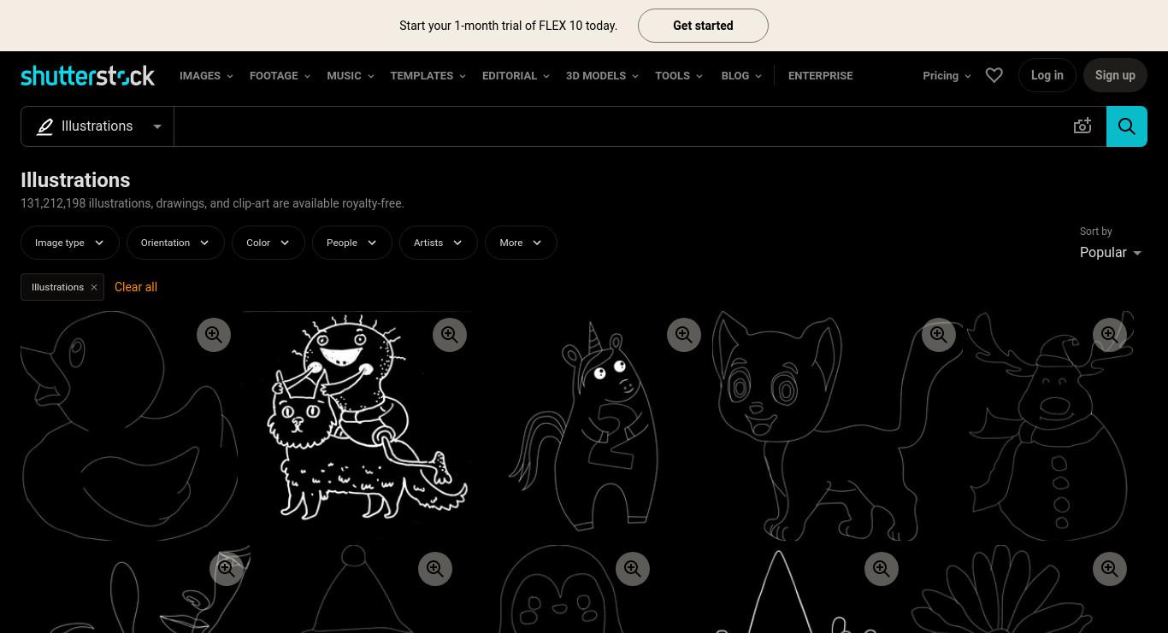
Task: Click the Clear all filters link
Action: [136, 287]
